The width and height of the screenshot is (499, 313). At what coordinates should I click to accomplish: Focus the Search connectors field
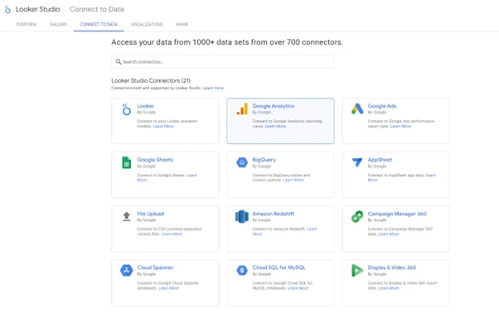pyautogui.click(x=223, y=61)
